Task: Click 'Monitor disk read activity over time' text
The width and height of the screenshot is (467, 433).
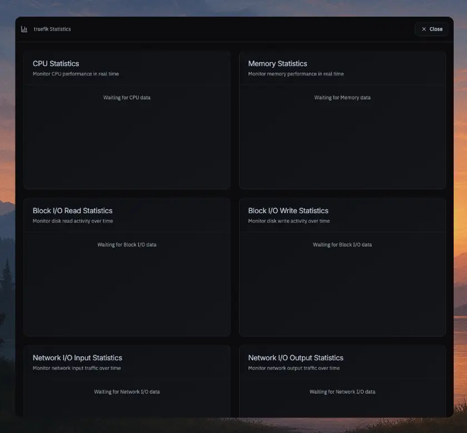Action: (x=73, y=221)
